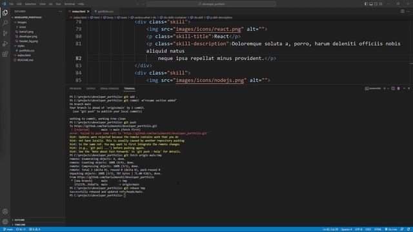Open the Search view in activity bar
Screen dimensions: 413x232
tap(5, 23)
